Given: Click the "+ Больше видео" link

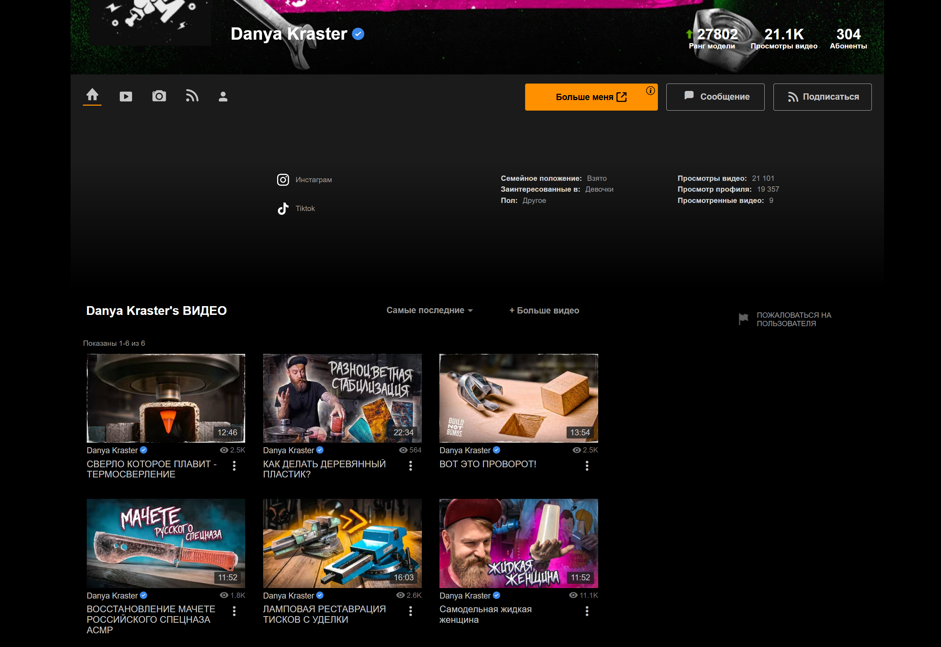Looking at the screenshot, I should point(544,310).
